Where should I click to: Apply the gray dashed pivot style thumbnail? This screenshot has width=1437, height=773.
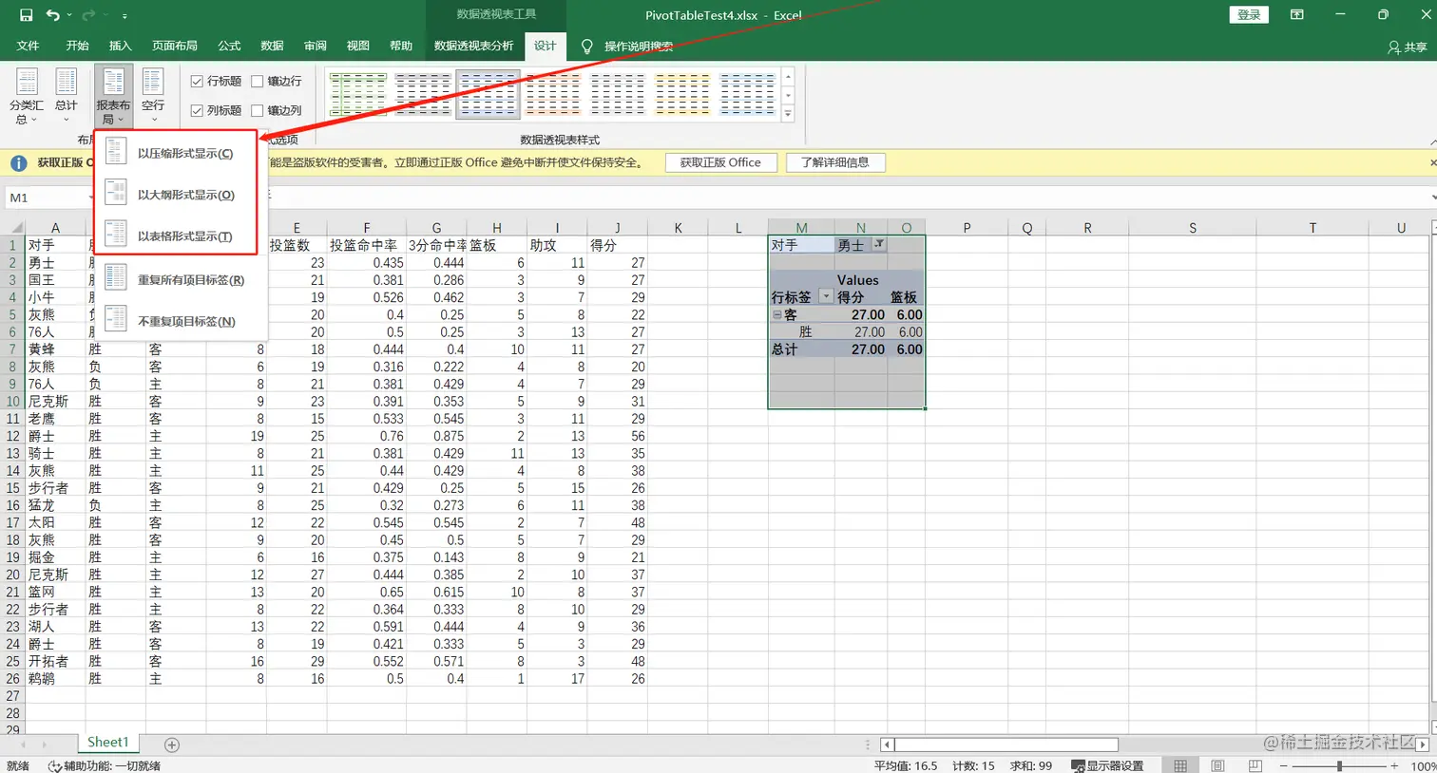[x=423, y=94]
